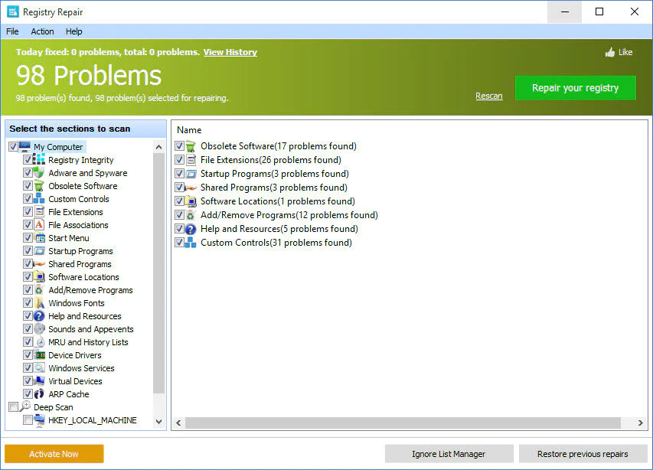The image size is (653, 470).
Task: Click the Help and Resources icon in results list
Action: point(191,229)
